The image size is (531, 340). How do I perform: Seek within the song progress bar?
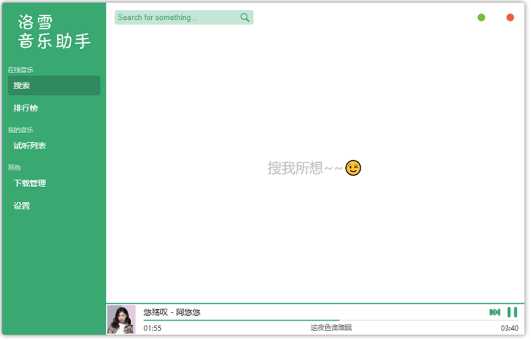[x=331, y=320]
